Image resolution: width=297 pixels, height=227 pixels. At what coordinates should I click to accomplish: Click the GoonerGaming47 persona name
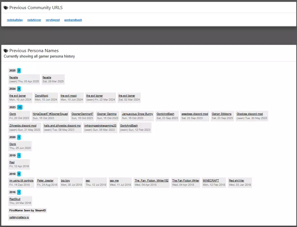pyautogui.click(x=82, y=114)
